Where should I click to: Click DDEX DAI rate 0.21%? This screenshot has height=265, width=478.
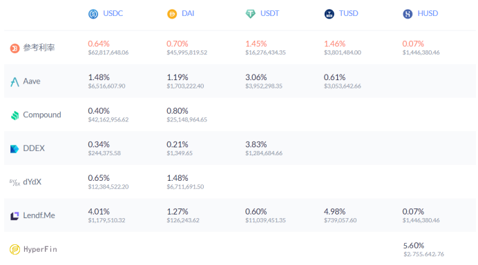pos(178,144)
